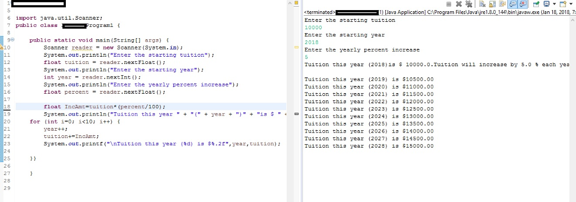Click Remove All Terminated Launches double-X icon
The width and height of the screenshot is (576, 202).
pyautogui.click(x=469, y=4)
